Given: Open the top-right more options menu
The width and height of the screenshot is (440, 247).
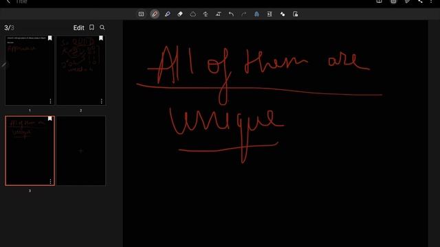Looking at the screenshot, I should pos(431,1).
